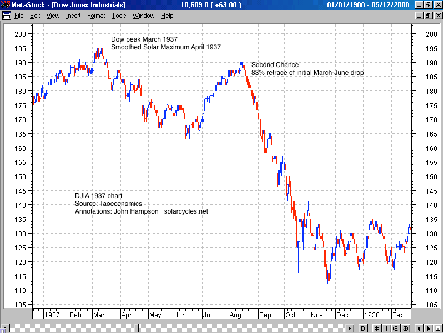
Task: Click the MetaStock application icon in title bar
Action: coord(6,5)
